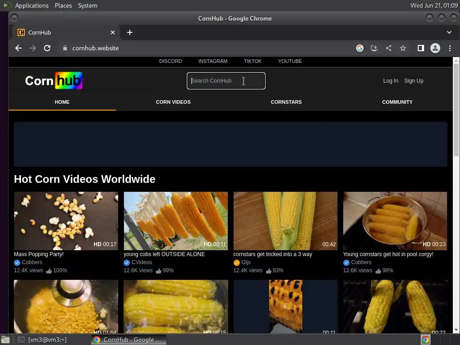Open the hanging orange cobs video thumbnail
This screenshot has width=460, height=345.
[x=176, y=221]
